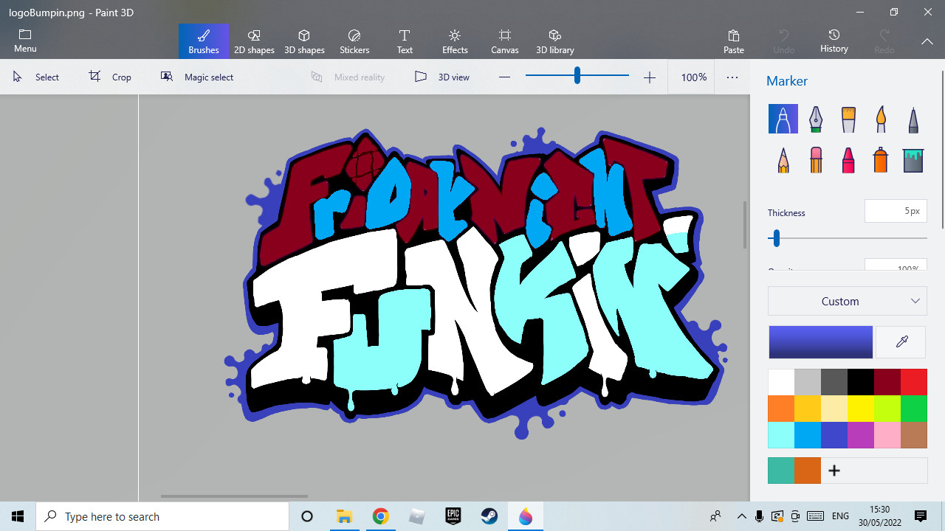Pick the light cyan color swatch
This screenshot has width=945, height=531.
[x=782, y=435]
